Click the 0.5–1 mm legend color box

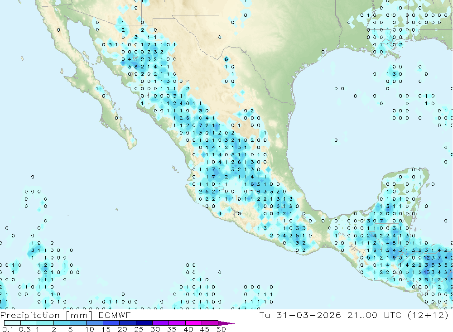29,323
